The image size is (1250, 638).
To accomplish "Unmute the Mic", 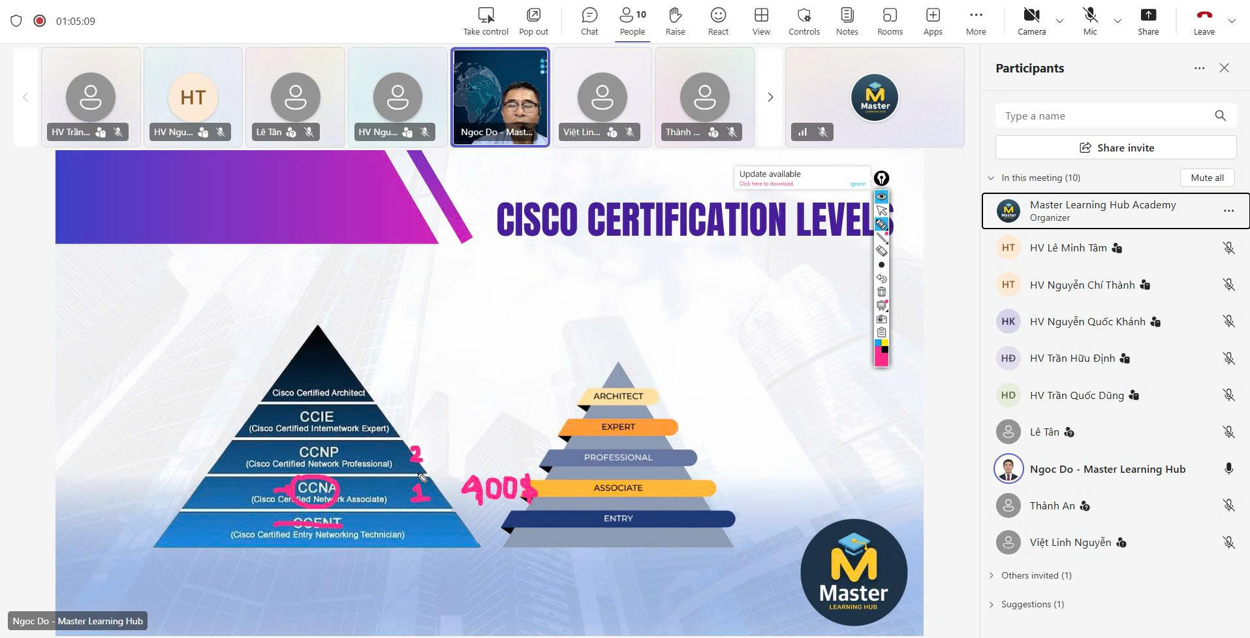I will [1089, 21].
